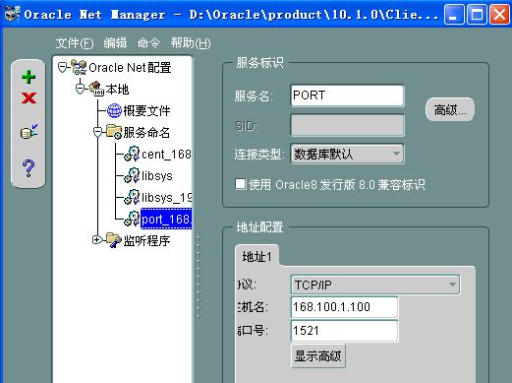Click the 服务名 input field with PORT

coord(347,96)
